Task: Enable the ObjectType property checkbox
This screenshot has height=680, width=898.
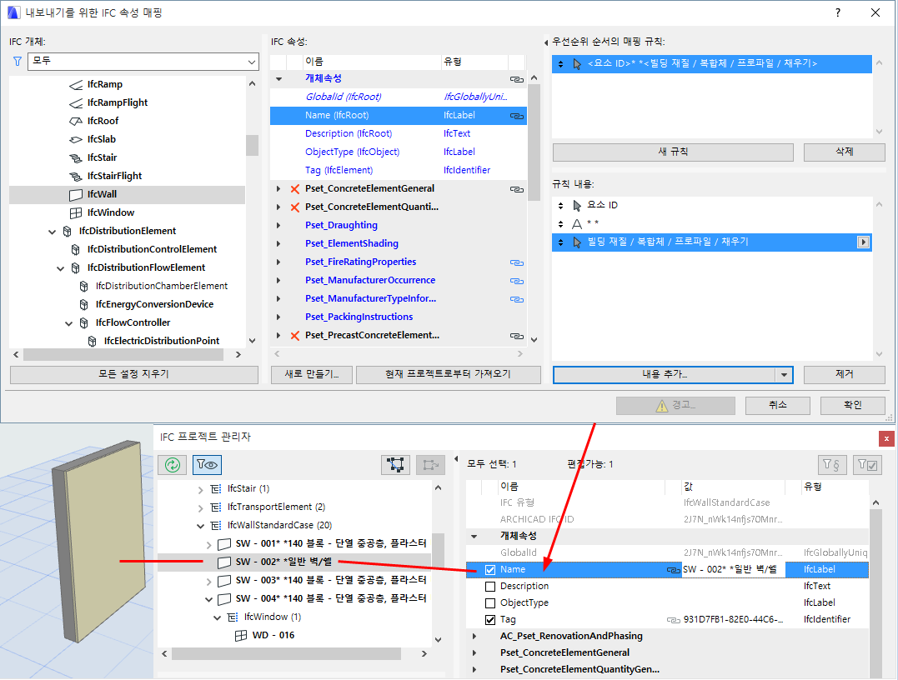Action: [x=490, y=603]
